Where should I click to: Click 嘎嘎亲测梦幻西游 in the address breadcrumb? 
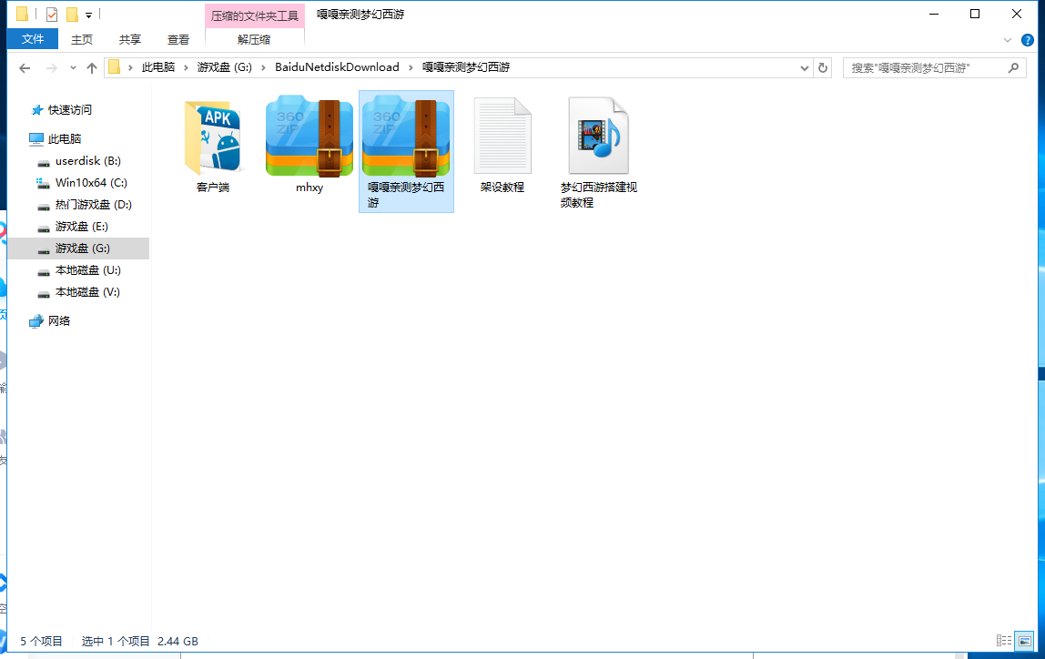(x=466, y=67)
